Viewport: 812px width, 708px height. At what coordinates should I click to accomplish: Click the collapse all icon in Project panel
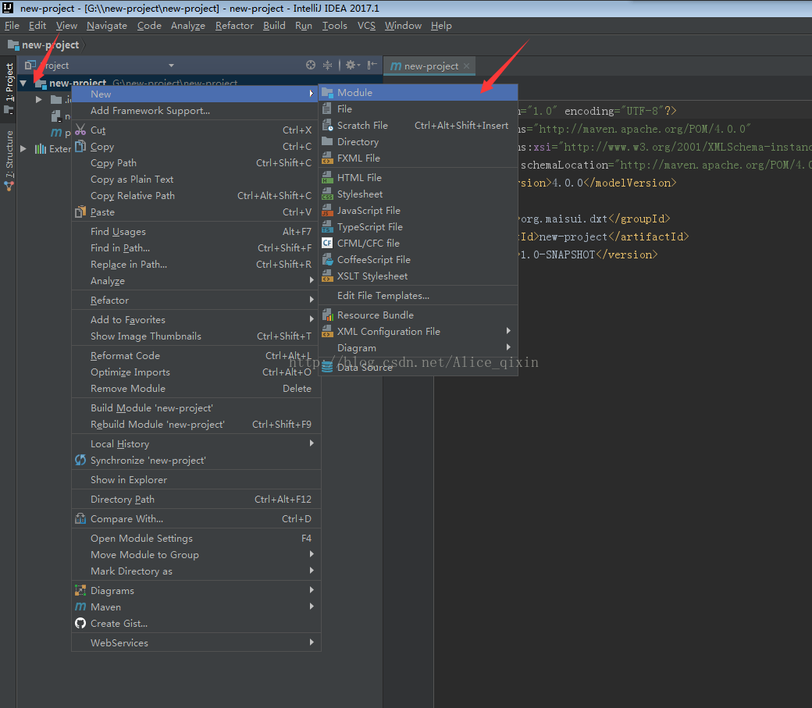327,65
